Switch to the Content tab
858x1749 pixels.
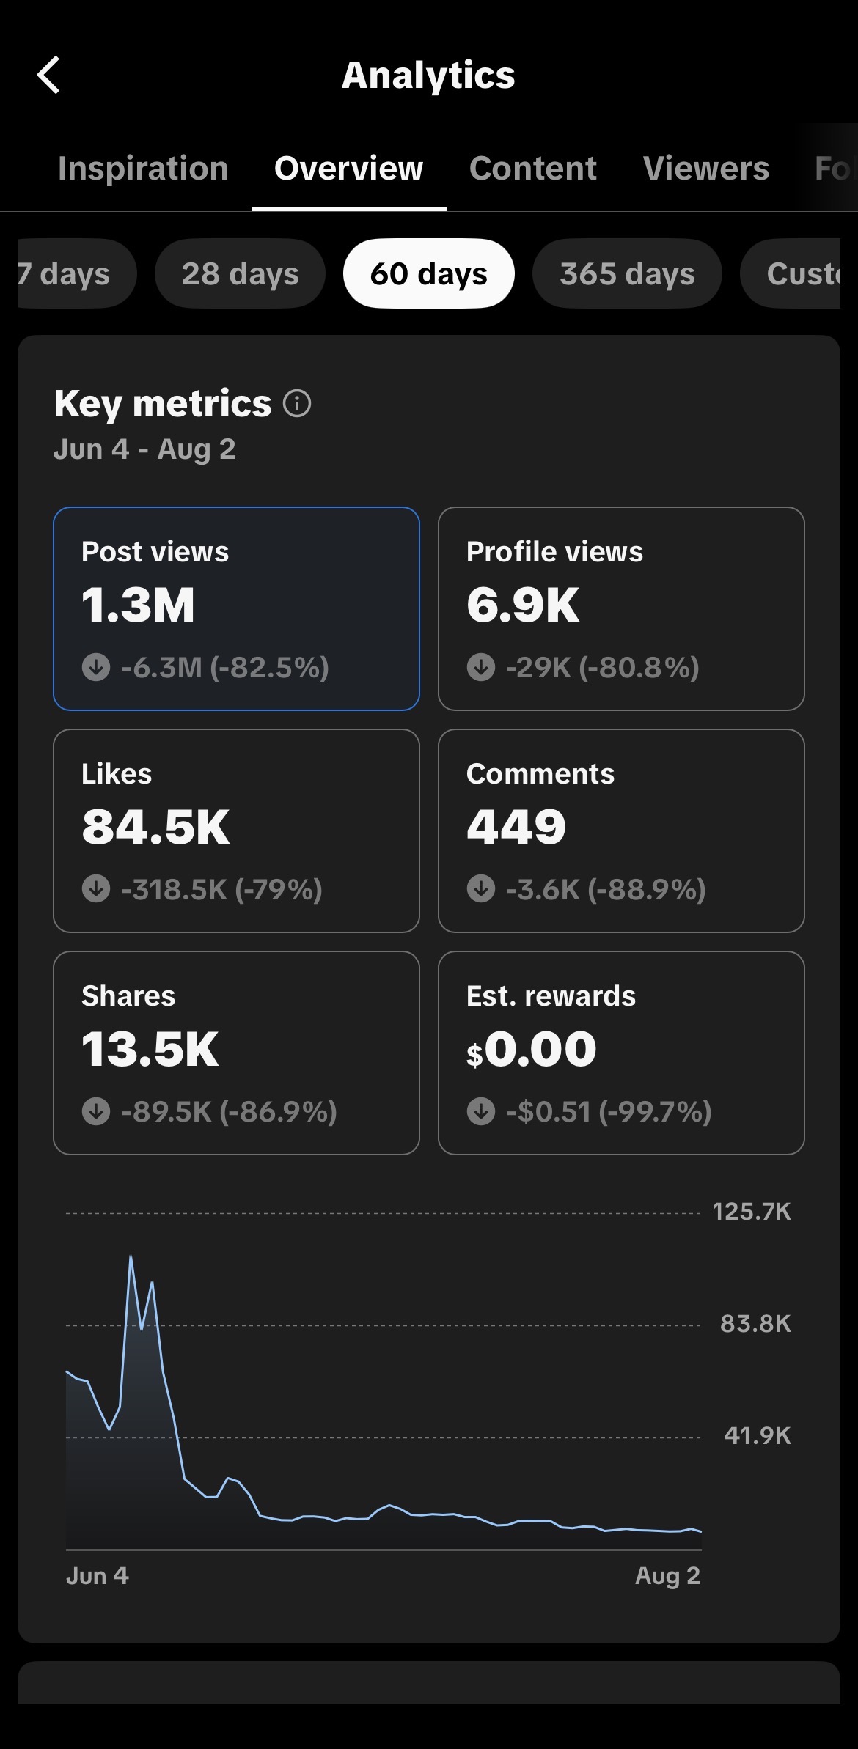(533, 169)
